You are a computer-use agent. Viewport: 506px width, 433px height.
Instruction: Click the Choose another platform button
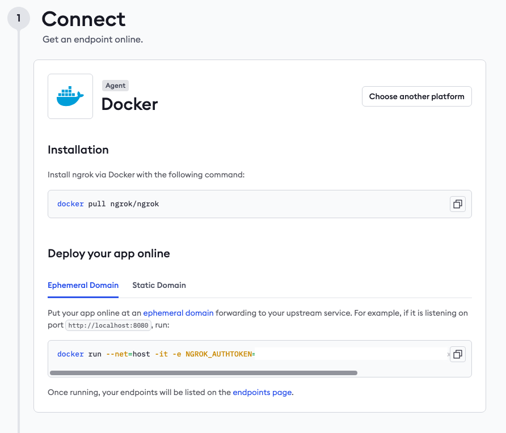pyautogui.click(x=416, y=96)
